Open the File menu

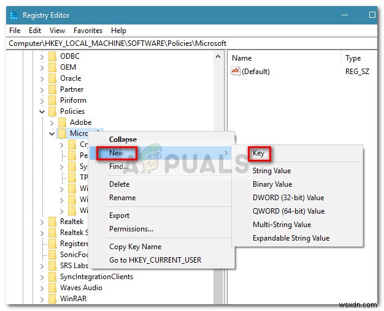(x=15, y=31)
